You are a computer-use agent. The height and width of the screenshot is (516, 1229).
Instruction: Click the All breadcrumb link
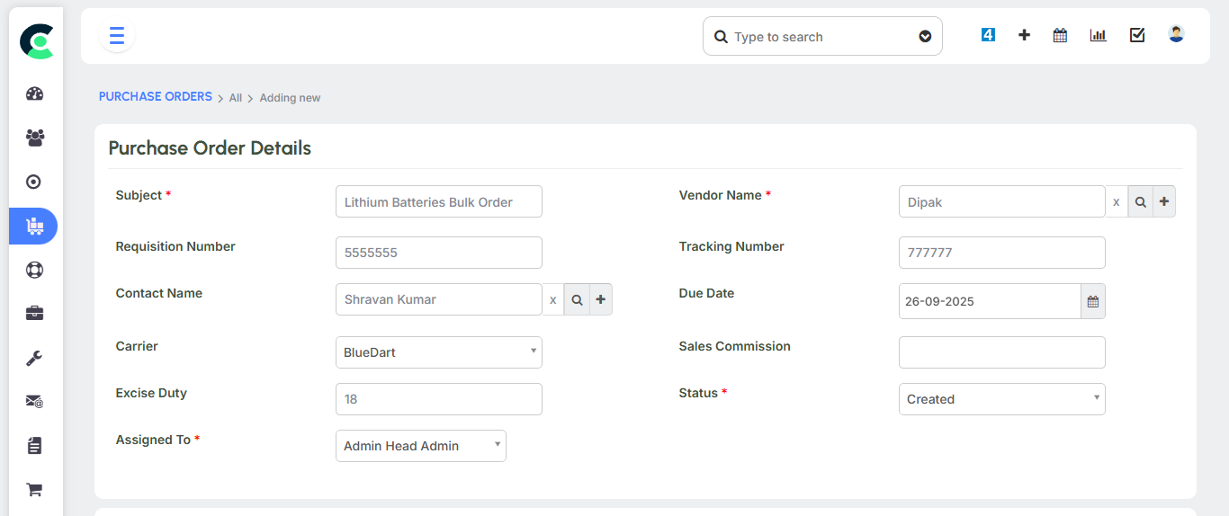coord(236,98)
